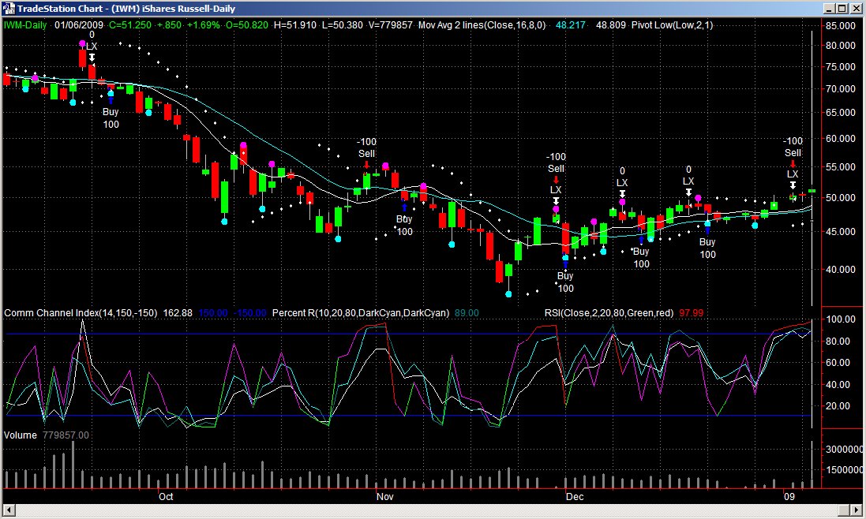Screen dimensions: 866x519
Task: Click the 89.00 Percent R value
Action: coord(467,313)
